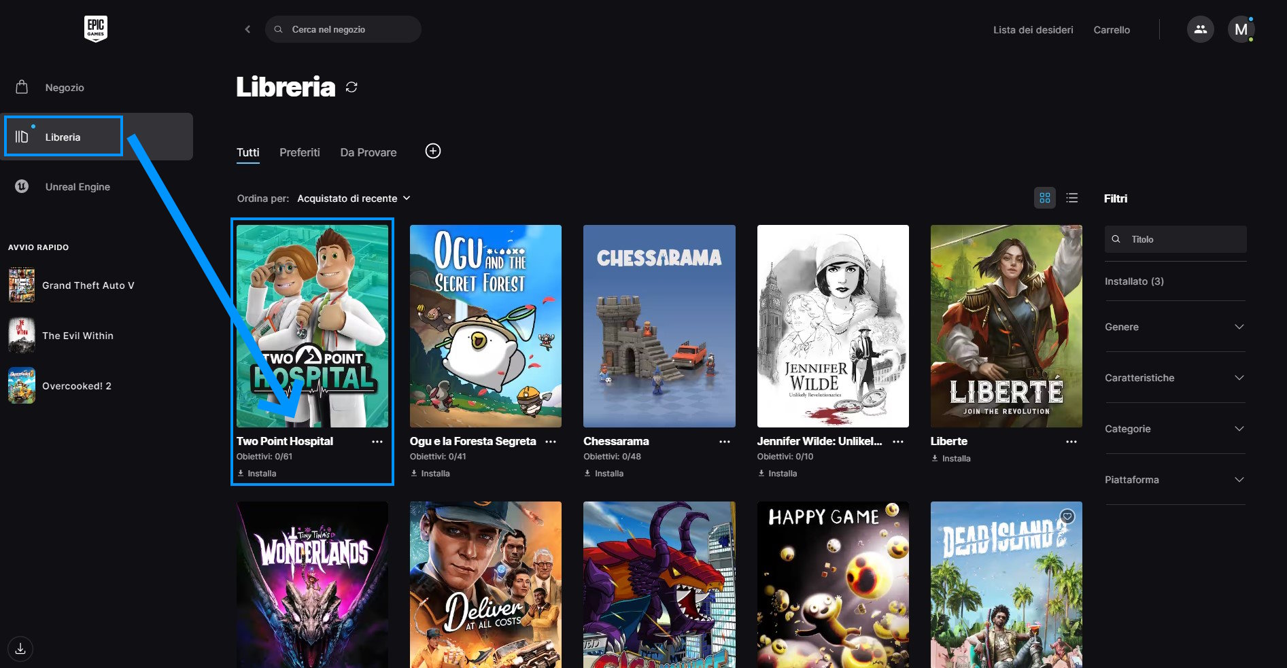Click 'Obiettivi: 0/61' under Two Point Hospital

pos(264,457)
